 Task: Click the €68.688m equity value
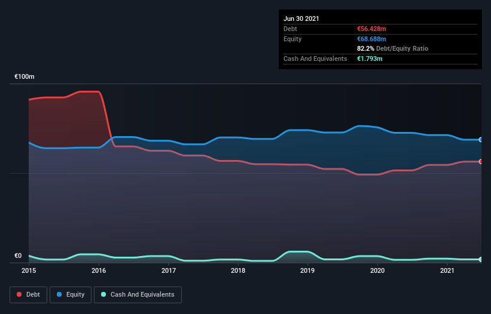[x=371, y=39]
